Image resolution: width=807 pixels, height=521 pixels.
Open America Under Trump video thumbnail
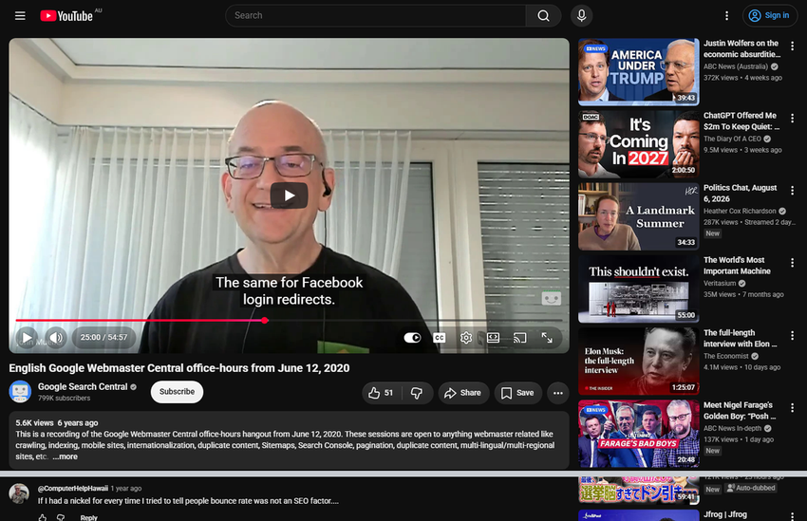coord(639,72)
